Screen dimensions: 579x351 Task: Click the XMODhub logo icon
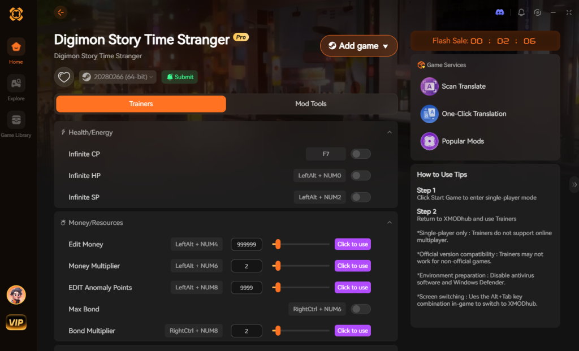(x=16, y=14)
